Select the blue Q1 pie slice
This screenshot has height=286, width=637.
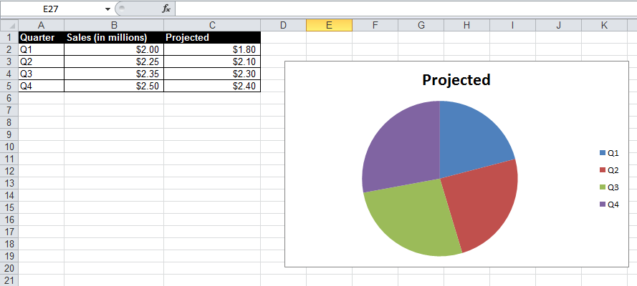coord(471,139)
